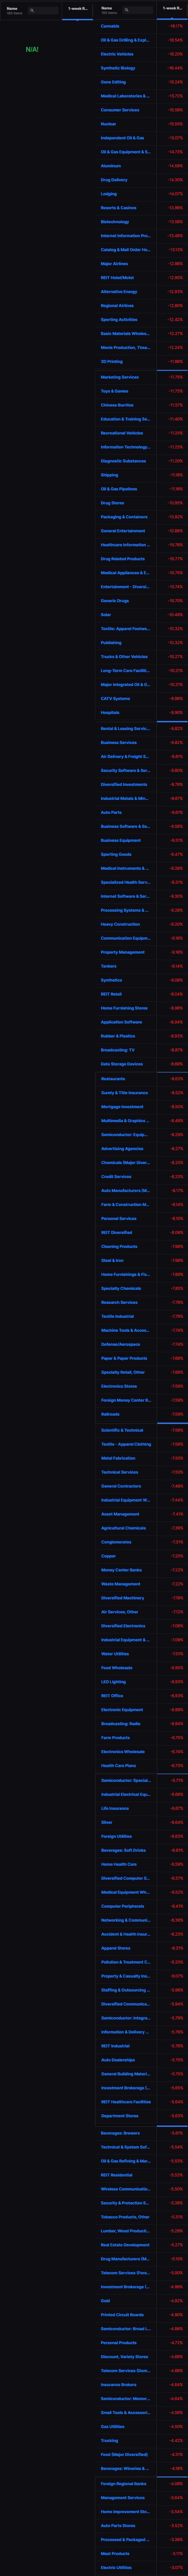Open Chinese Burritos entry
188x2576 pixels.
pos(118,405)
